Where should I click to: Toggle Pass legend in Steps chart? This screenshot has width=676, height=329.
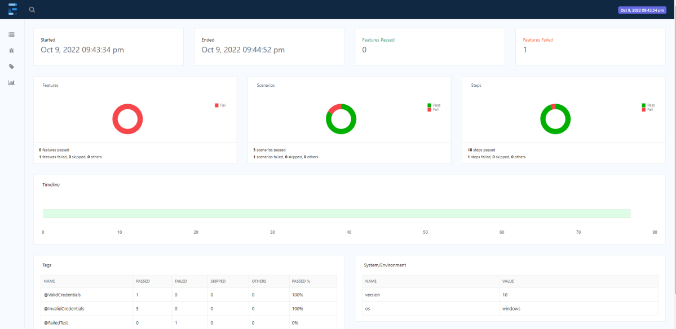click(x=647, y=105)
